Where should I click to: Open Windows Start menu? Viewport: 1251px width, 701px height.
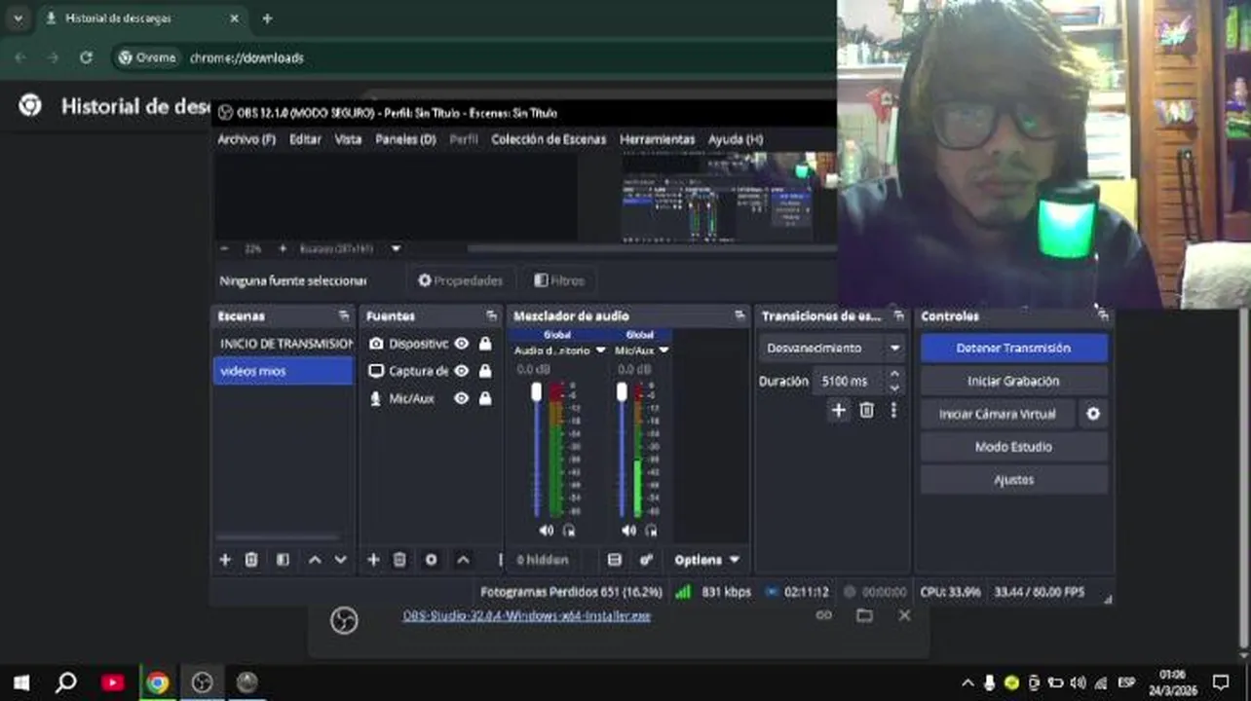(x=20, y=683)
